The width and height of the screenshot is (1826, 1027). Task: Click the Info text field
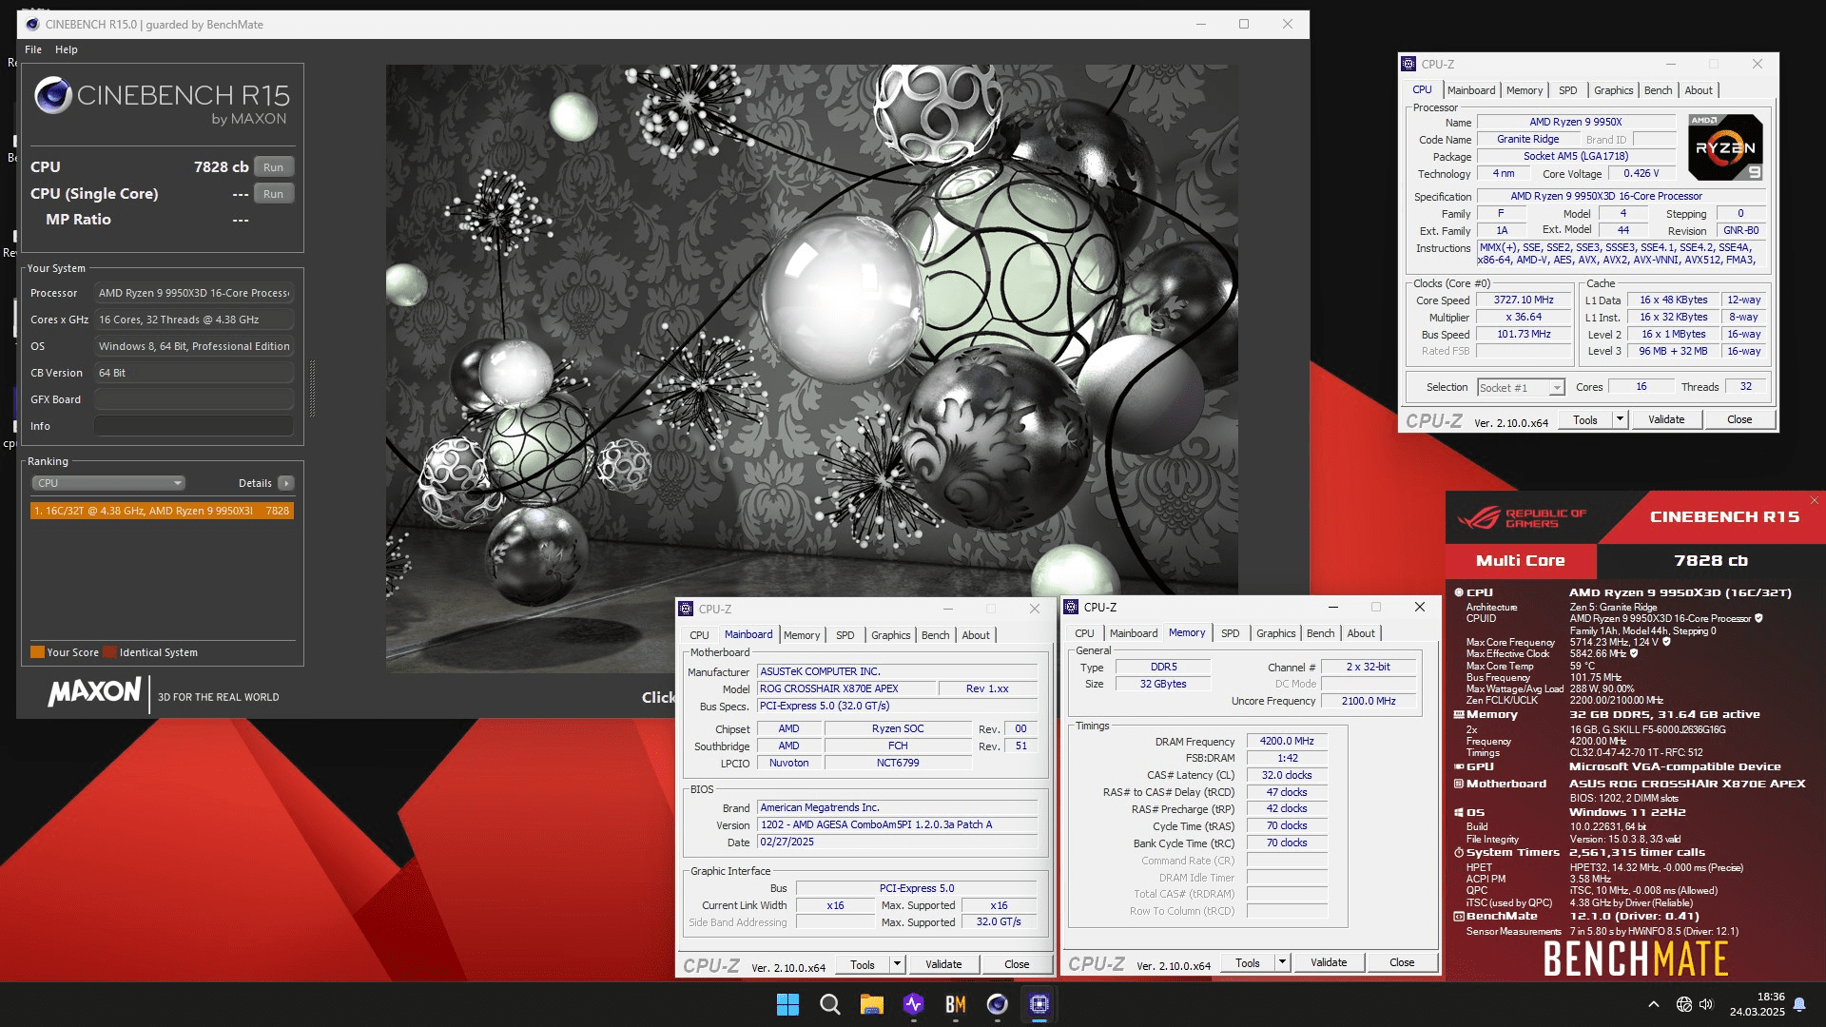(x=194, y=426)
